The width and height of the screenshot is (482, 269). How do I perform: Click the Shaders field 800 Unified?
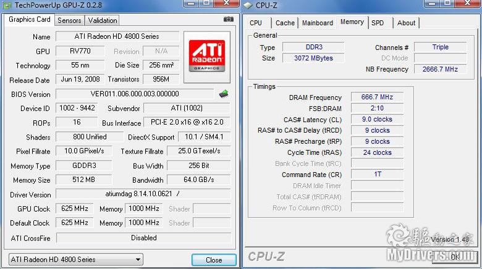[90, 137]
